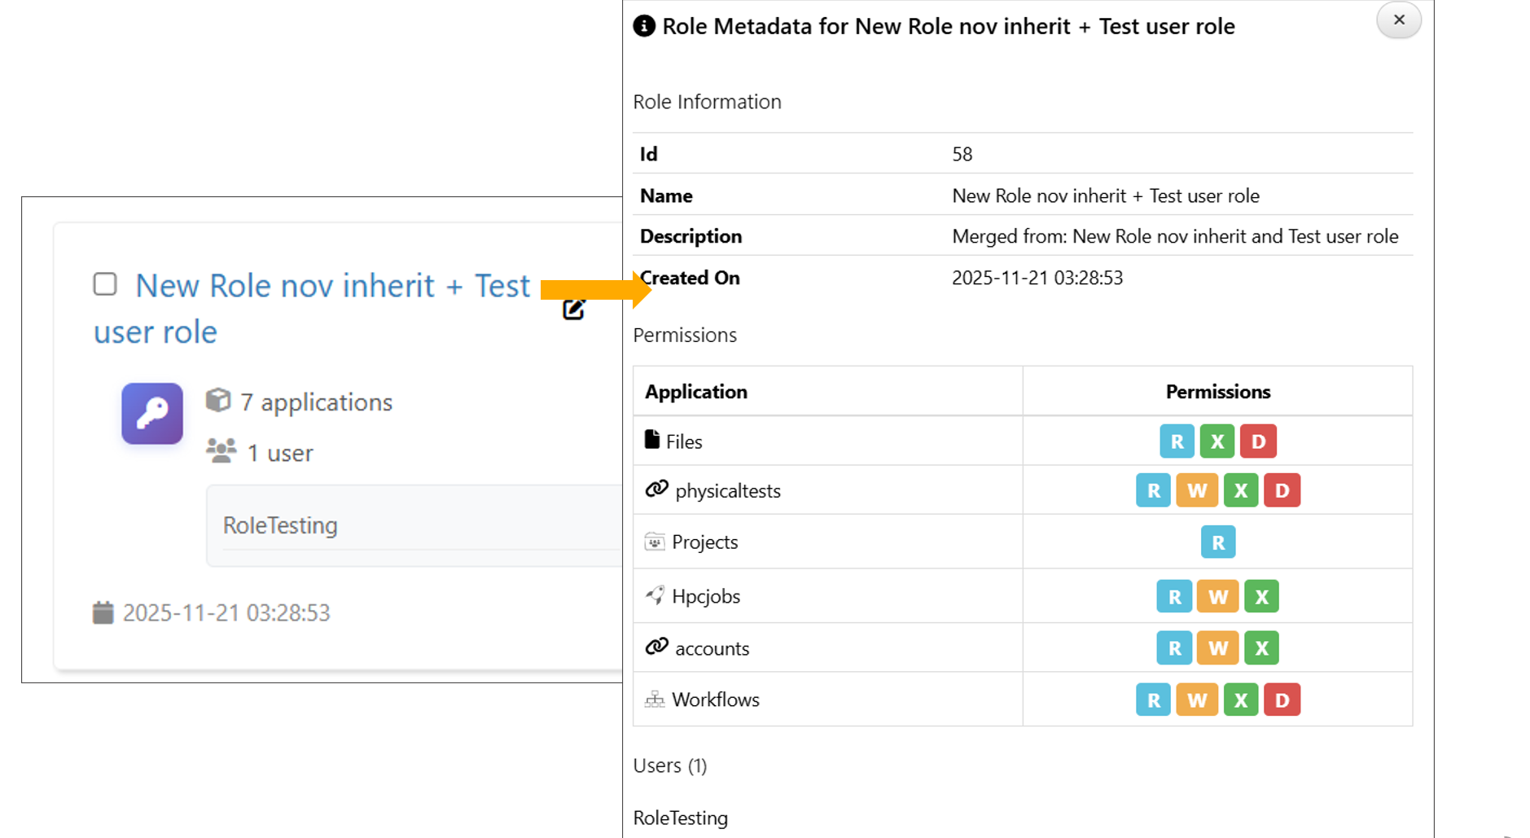Click the green X badge for Hpcjobs
The image size is (1530, 838).
pyautogui.click(x=1261, y=597)
